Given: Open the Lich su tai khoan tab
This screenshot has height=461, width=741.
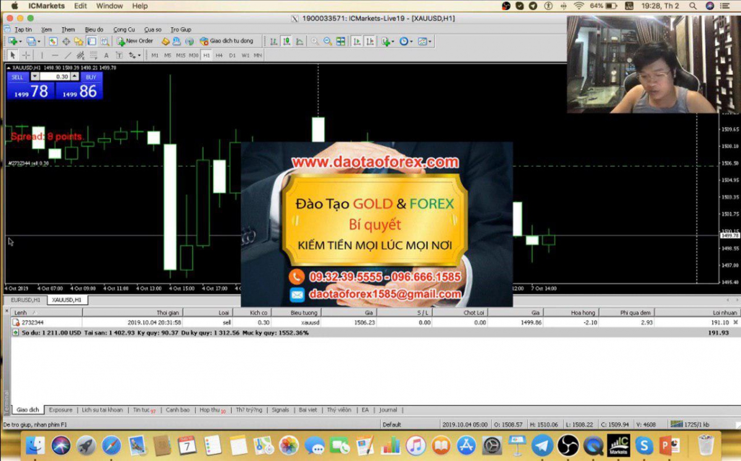Looking at the screenshot, I should (103, 410).
